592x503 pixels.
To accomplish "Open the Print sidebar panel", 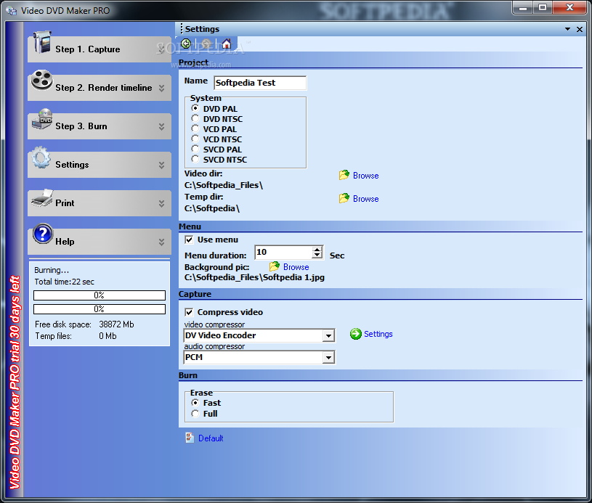I will click(100, 203).
